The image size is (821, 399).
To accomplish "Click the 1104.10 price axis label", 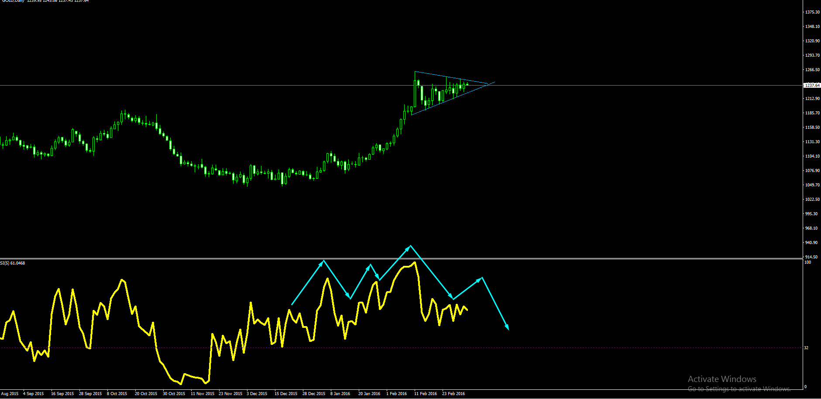I will 812,156.
